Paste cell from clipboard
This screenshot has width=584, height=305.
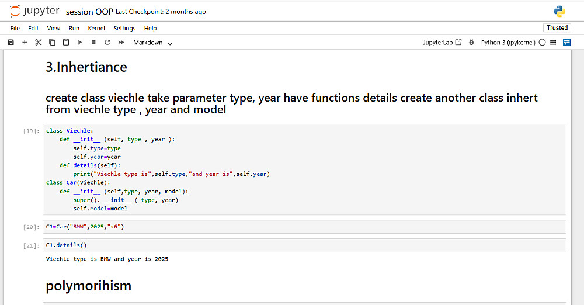point(66,43)
